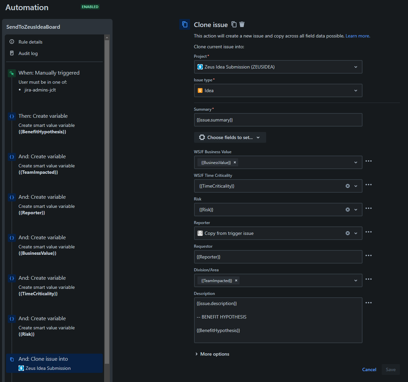Screen dimensions: 408x382
Task: Open Rule details in sidebar
Action: 31,42
